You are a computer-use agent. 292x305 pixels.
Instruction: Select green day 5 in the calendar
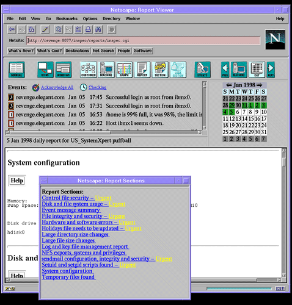pos(232,112)
